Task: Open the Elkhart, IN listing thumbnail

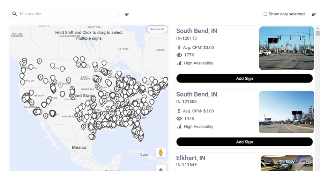Action: 286,163
